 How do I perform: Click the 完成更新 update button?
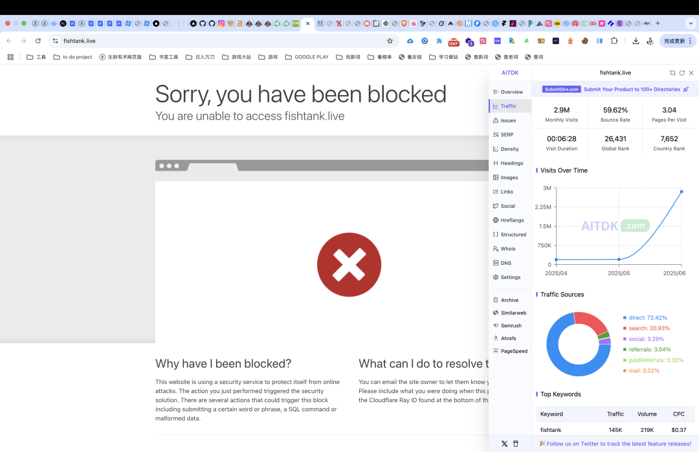coord(677,41)
